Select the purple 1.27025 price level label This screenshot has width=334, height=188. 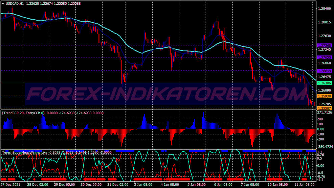325,58
